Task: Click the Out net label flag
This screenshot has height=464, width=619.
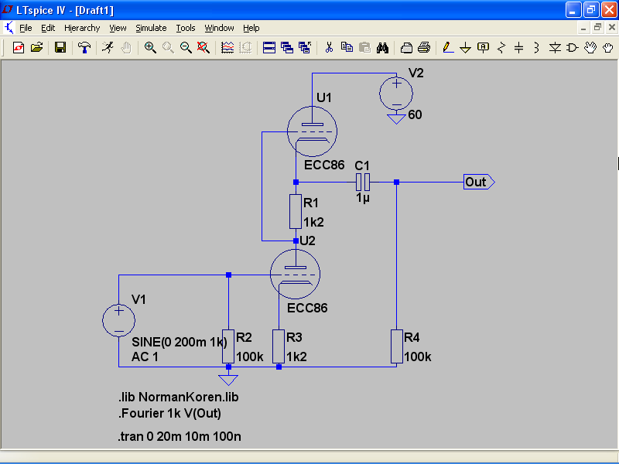Action: pos(479,182)
